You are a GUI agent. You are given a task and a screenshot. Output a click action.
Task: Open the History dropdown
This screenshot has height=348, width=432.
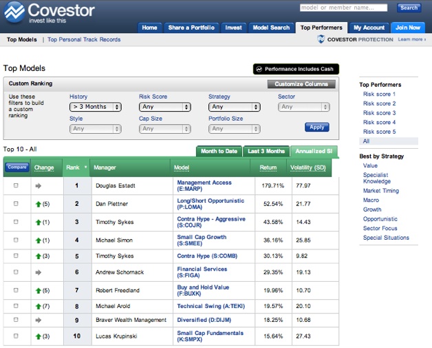[x=96, y=107]
